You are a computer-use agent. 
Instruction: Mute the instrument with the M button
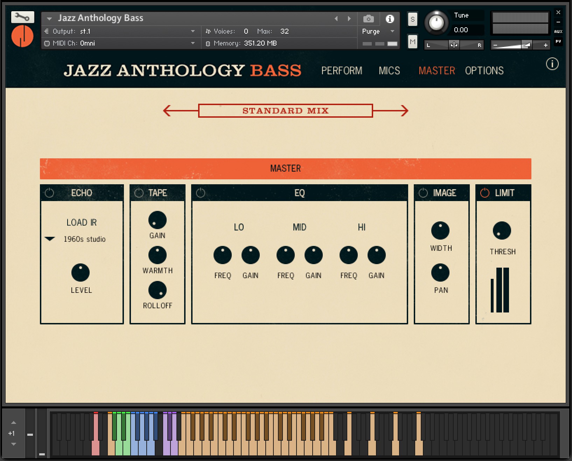412,41
